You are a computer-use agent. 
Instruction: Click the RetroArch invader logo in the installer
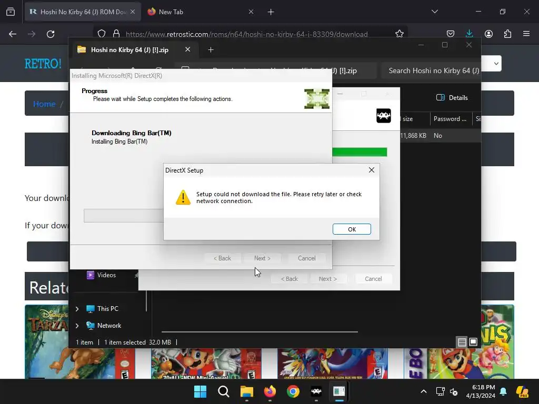click(x=384, y=116)
